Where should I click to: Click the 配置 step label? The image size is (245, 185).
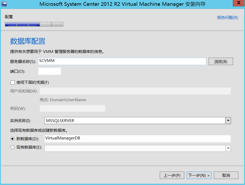tap(9, 17)
